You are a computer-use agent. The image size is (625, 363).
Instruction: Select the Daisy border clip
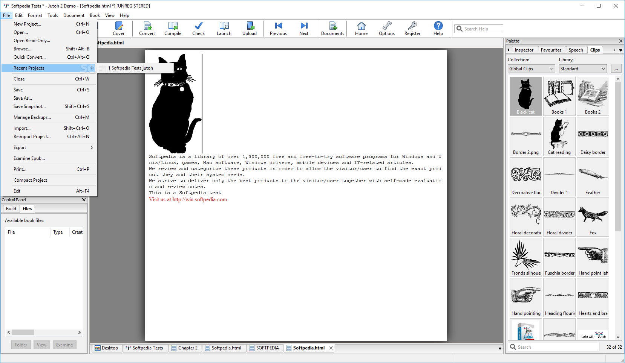point(593,136)
